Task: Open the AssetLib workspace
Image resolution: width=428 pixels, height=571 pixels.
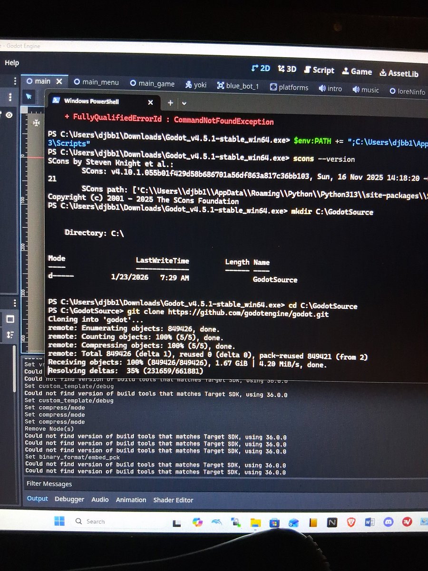Action: pos(399,73)
